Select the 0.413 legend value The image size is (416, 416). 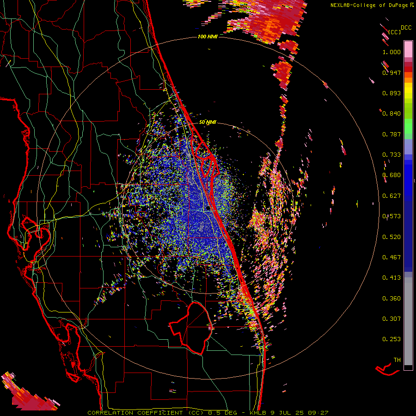click(392, 278)
